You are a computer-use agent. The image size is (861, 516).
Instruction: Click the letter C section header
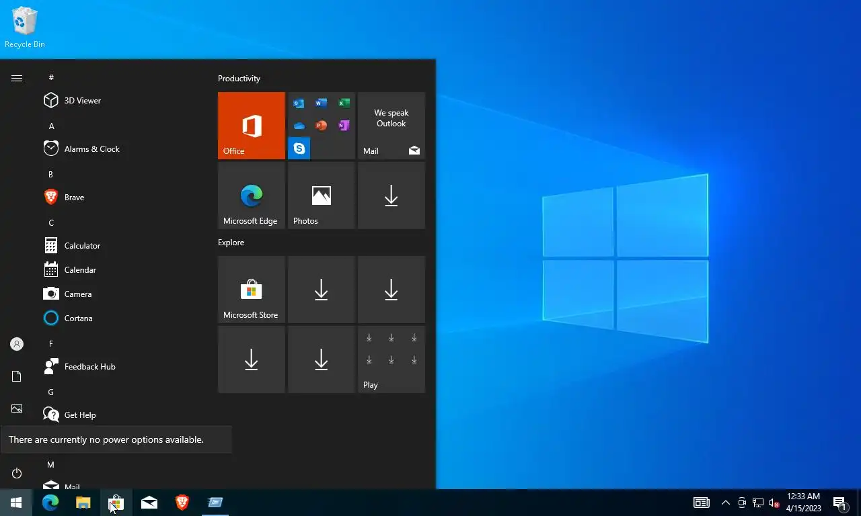pyautogui.click(x=51, y=222)
